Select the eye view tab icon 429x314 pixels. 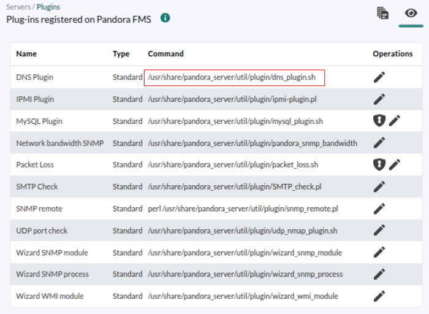point(411,13)
